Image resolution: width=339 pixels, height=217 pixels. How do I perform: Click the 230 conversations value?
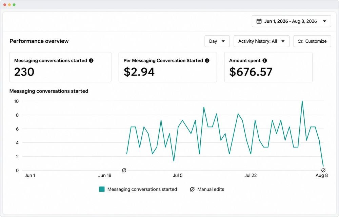pos(24,72)
